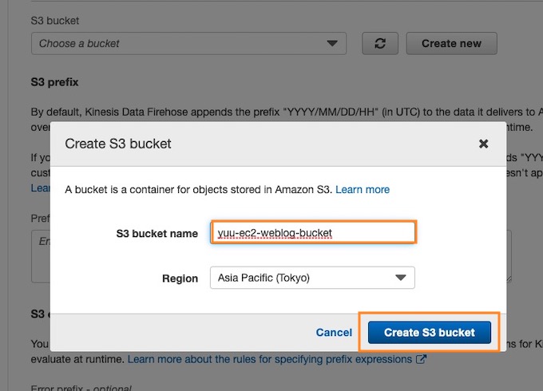The image size is (543, 391).
Task: Open Learn more link about buckets
Action: coord(363,190)
